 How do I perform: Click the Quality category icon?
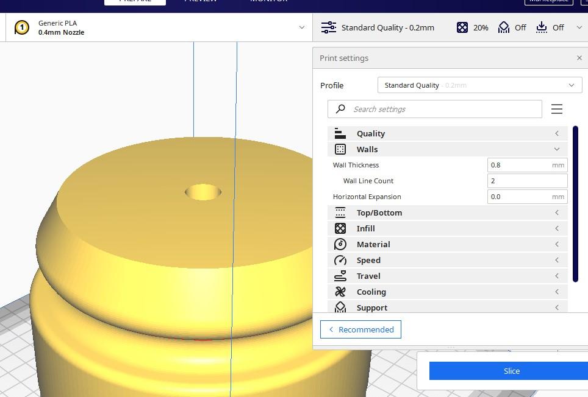pyautogui.click(x=340, y=133)
